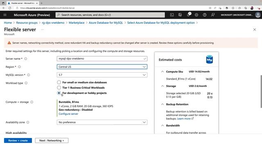Open the help question mark icon
This screenshot has height=147, width=262.
(205, 15)
